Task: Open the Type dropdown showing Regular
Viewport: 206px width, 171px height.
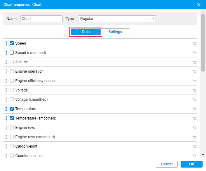Action: (117, 19)
